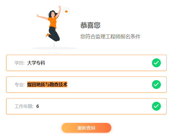The image size is (175, 134).
Task: Click the text 您符合监理工程师报名条件
Action: pos(110,36)
